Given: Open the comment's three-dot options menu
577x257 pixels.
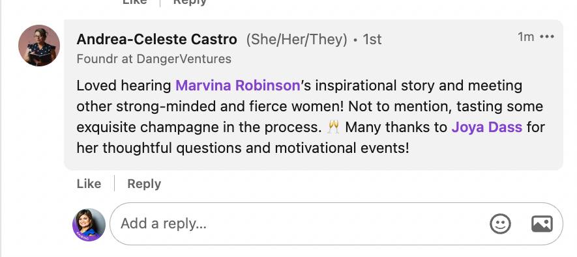Looking at the screenshot, I should (547, 36).
